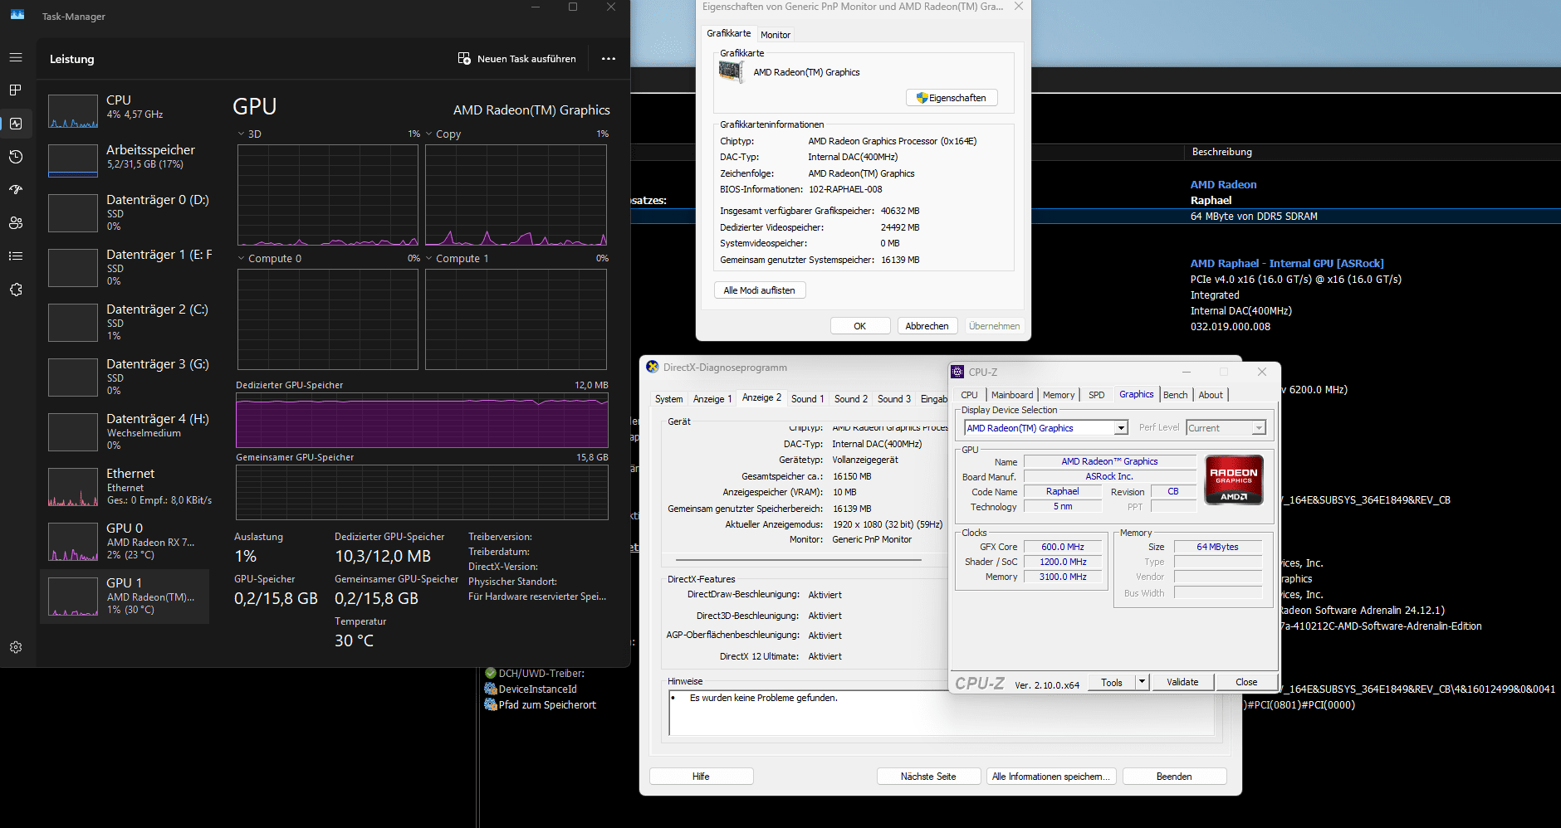Image resolution: width=1561 pixels, height=828 pixels.
Task: Switch to About tab in CPU-Z
Action: pyautogui.click(x=1211, y=395)
